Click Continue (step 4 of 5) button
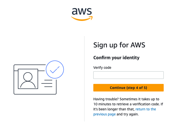The height and width of the screenshot is (126, 170). pyautogui.click(x=128, y=88)
